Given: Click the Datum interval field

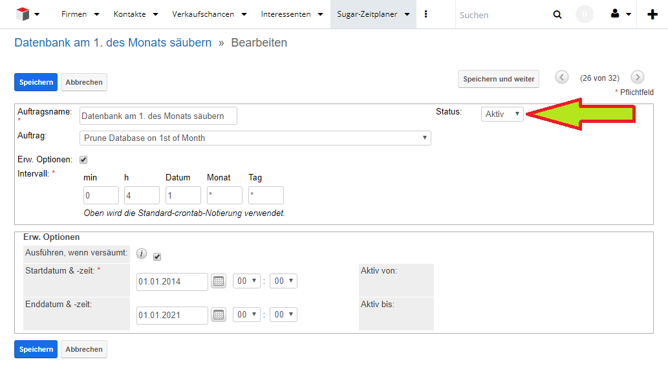Looking at the screenshot, I should click(x=183, y=195).
